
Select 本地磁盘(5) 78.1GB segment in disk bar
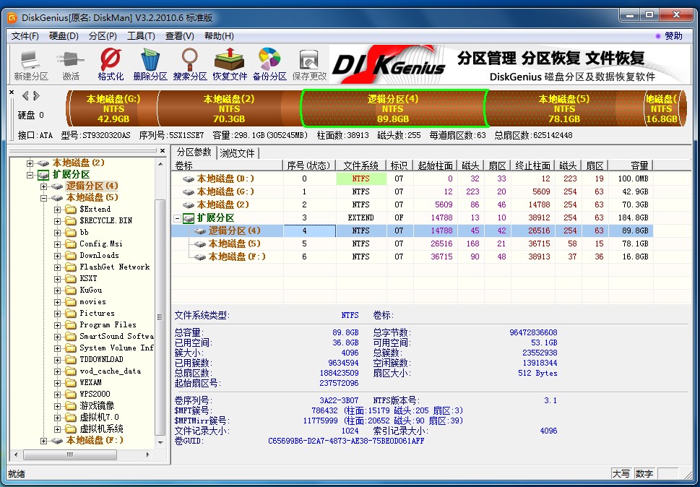pyautogui.click(x=564, y=108)
